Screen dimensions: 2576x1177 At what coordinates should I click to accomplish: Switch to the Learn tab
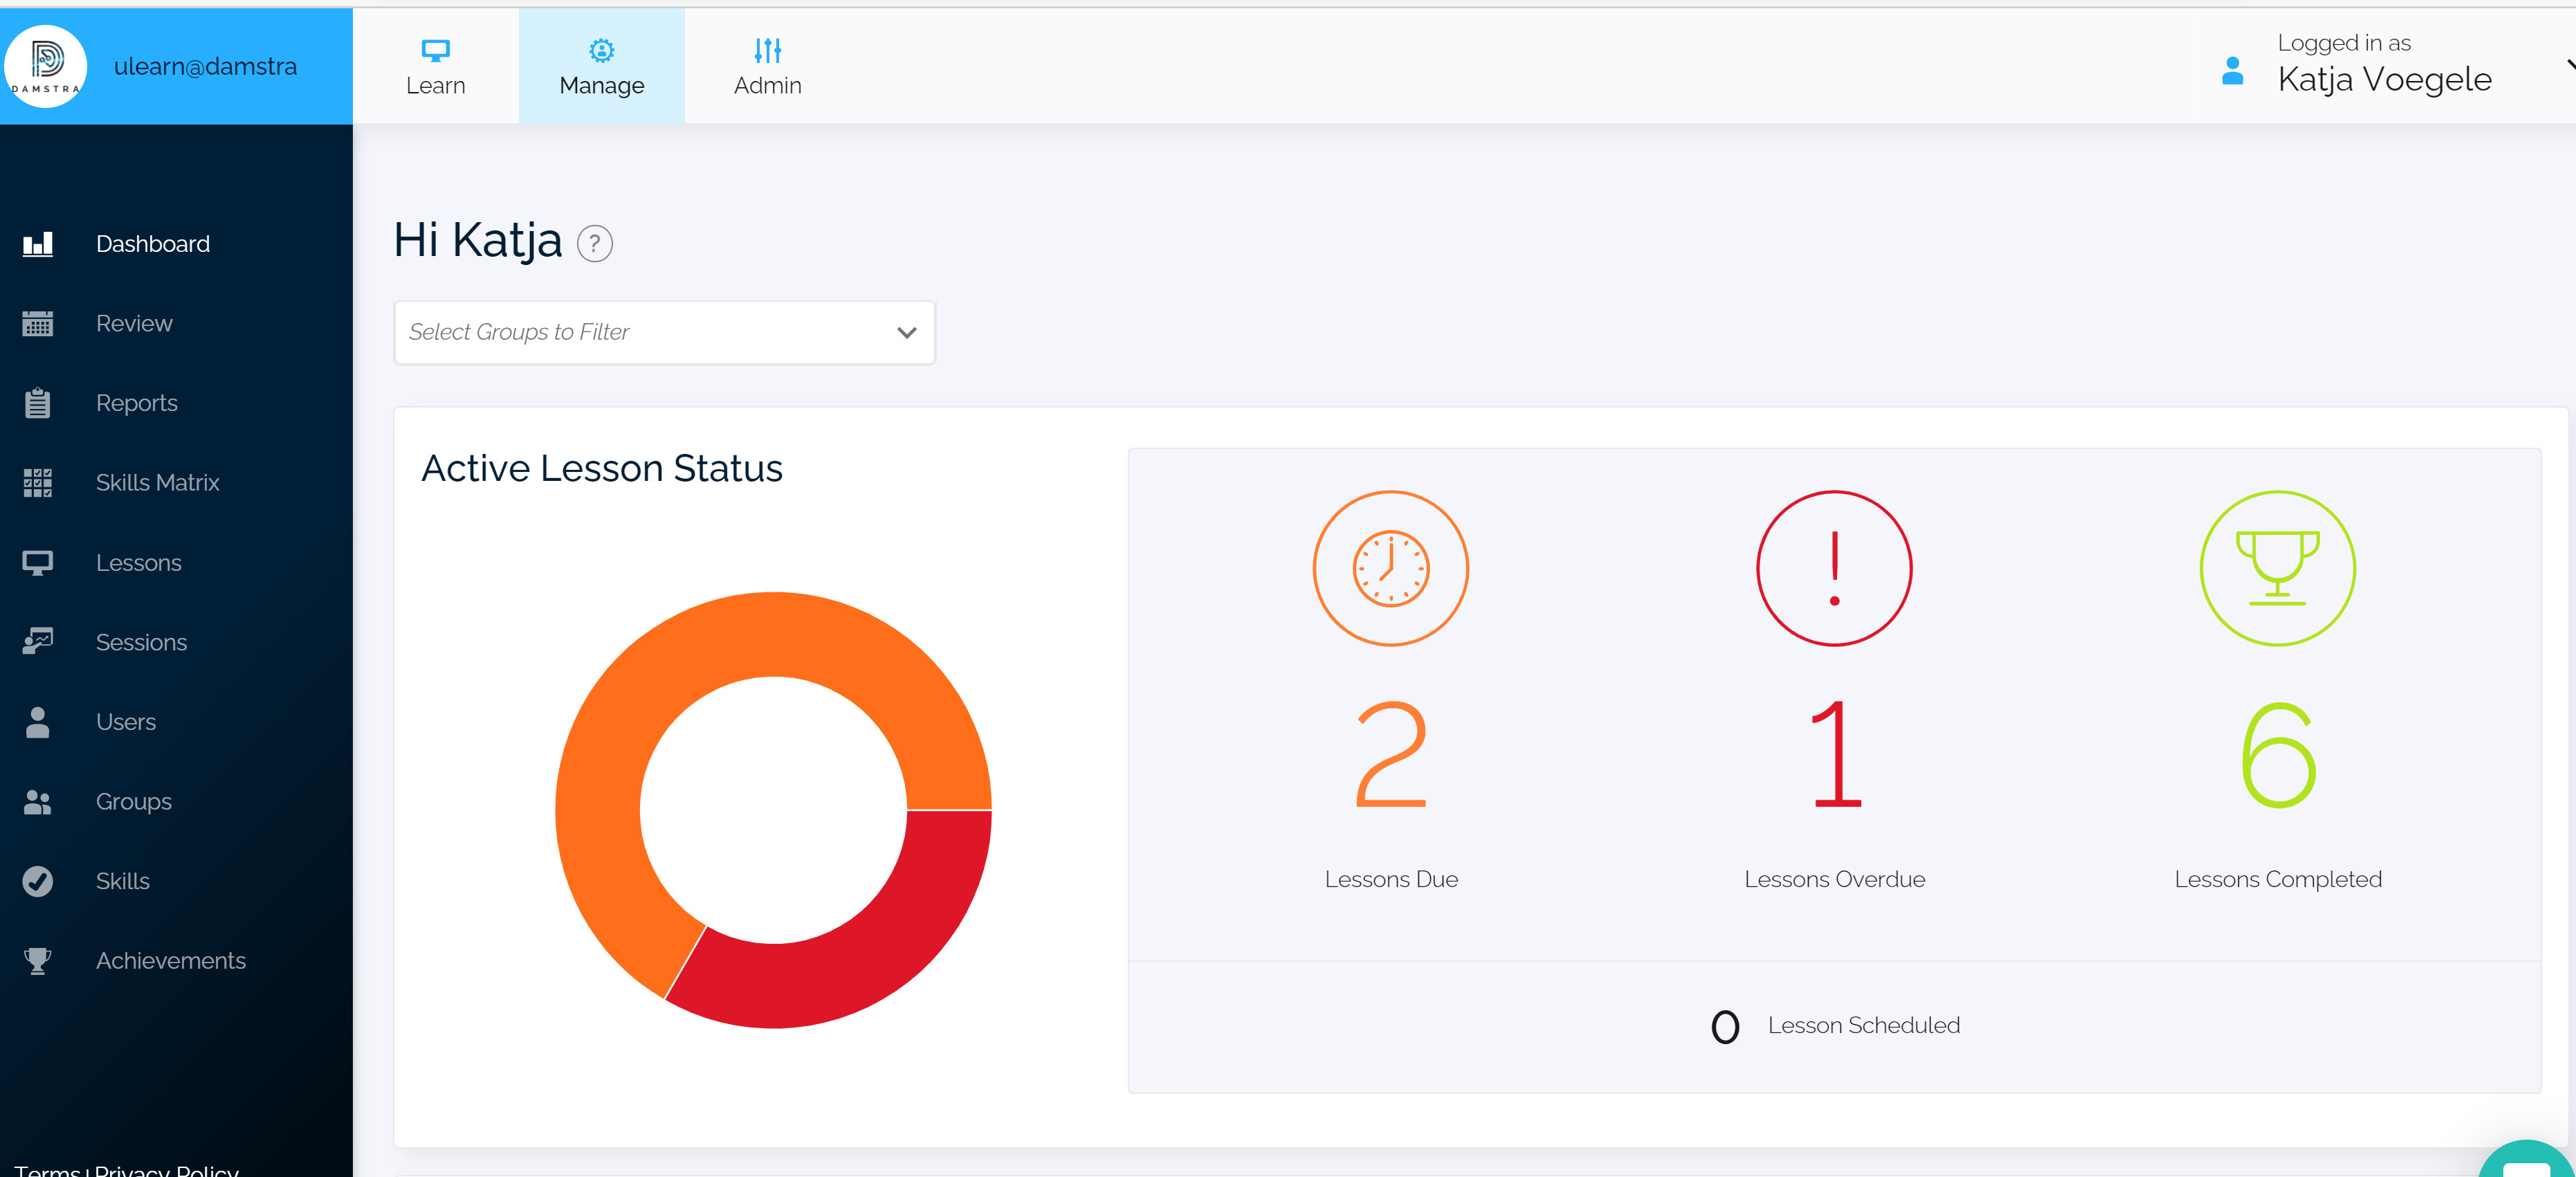click(436, 66)
